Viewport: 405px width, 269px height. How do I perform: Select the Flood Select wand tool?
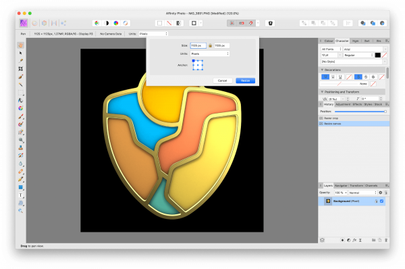pyautogui.click(x=21, y=84)
